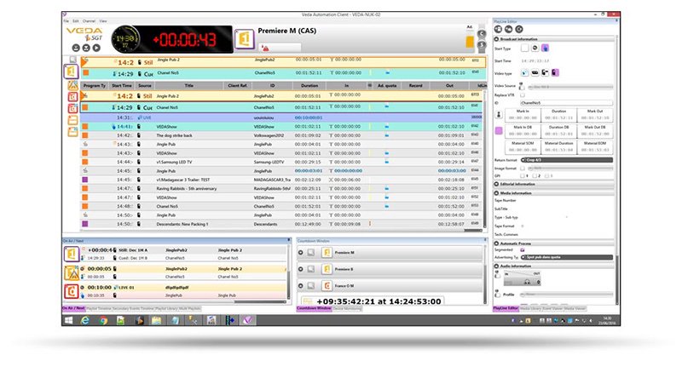This screenshot has width=682, height=372.
Task: Toggle radio button for France O M countdown
Action: click(301, 286)
